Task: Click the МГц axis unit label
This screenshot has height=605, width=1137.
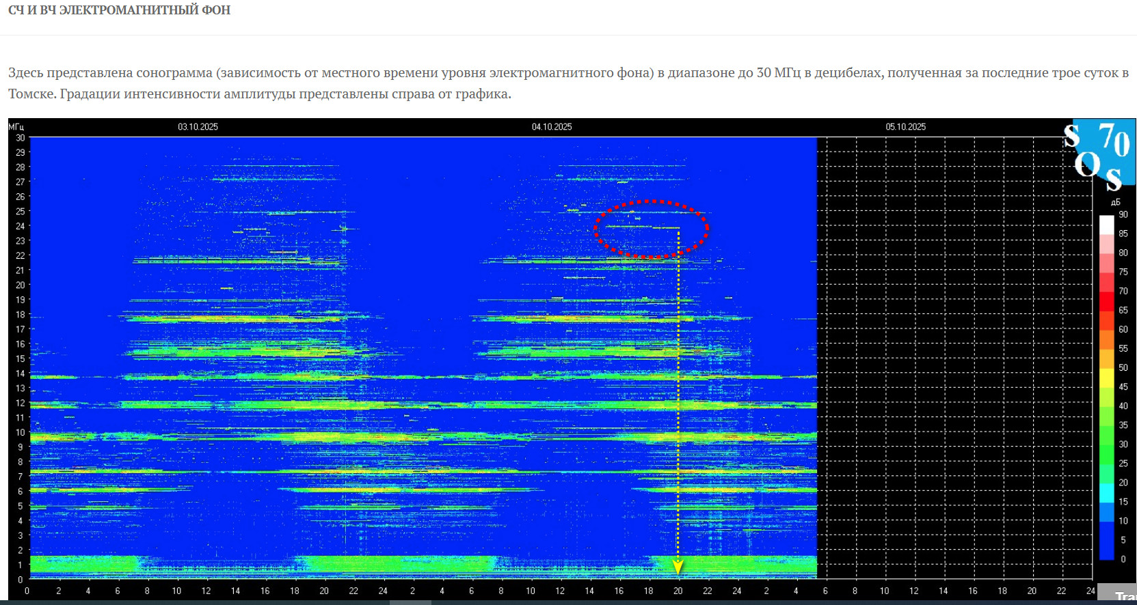Action: click(16, 127)
